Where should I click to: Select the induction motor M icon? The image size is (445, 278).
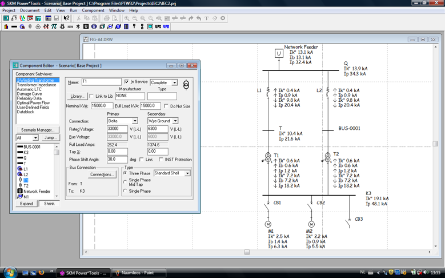tap(110, 27)
